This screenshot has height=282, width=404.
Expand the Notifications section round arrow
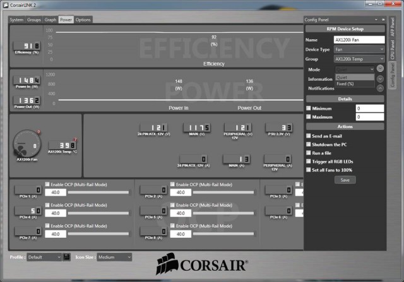click(x=380, y=88)
